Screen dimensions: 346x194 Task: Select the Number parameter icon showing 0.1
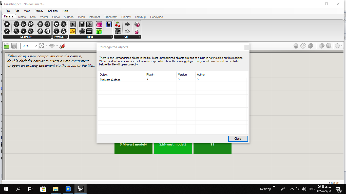64,24
